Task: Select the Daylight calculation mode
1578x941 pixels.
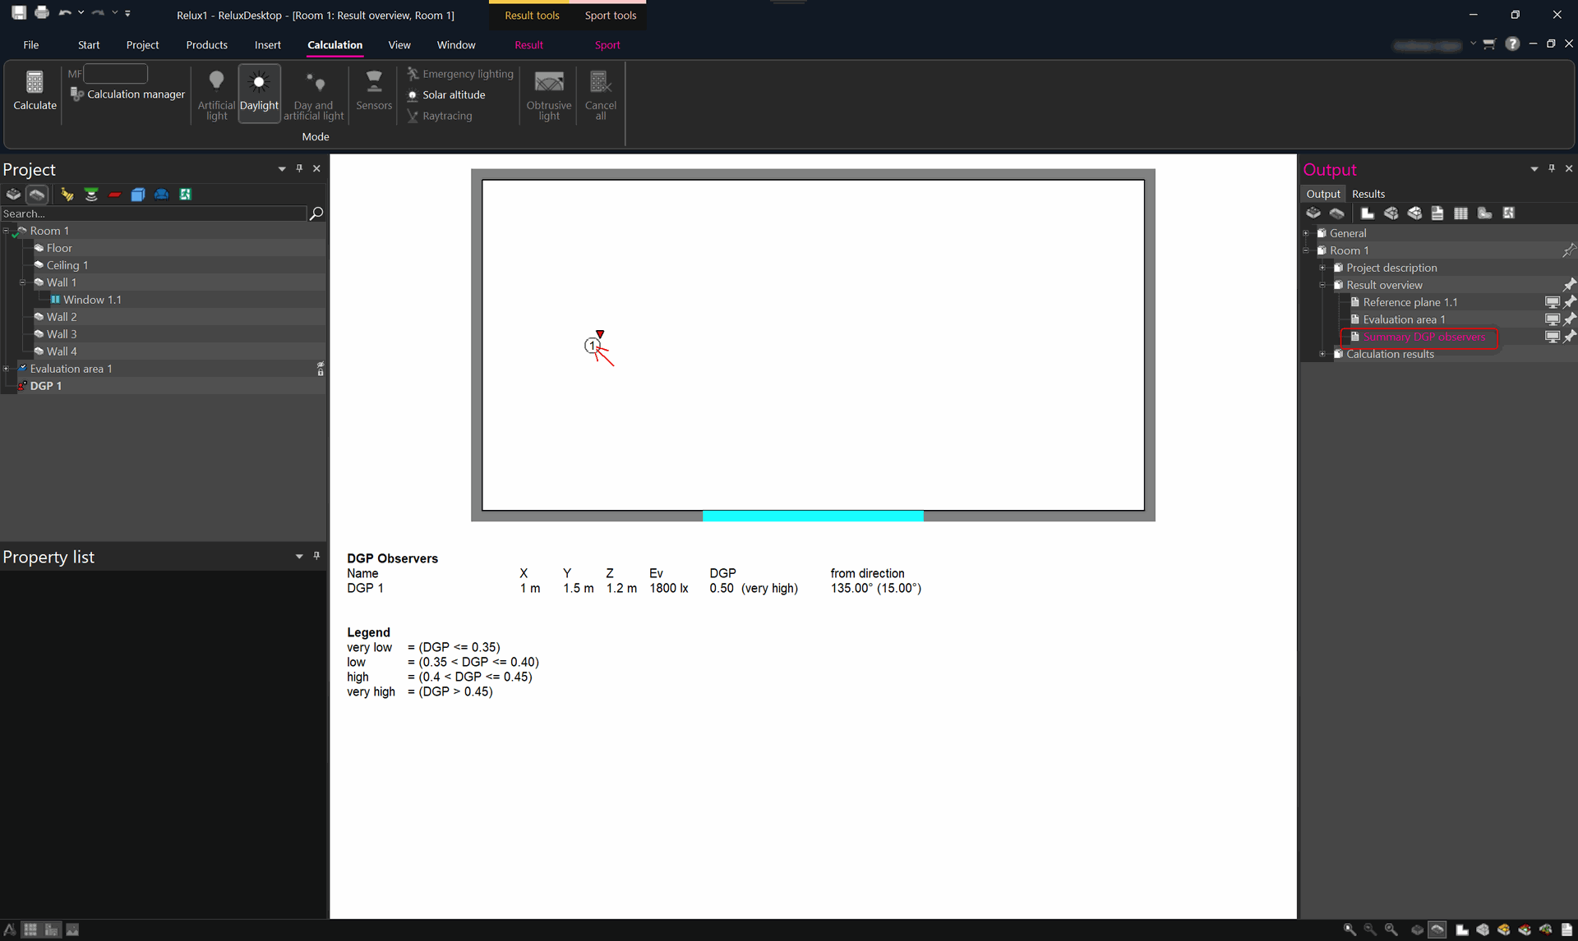Action: (x=259, y=94)
